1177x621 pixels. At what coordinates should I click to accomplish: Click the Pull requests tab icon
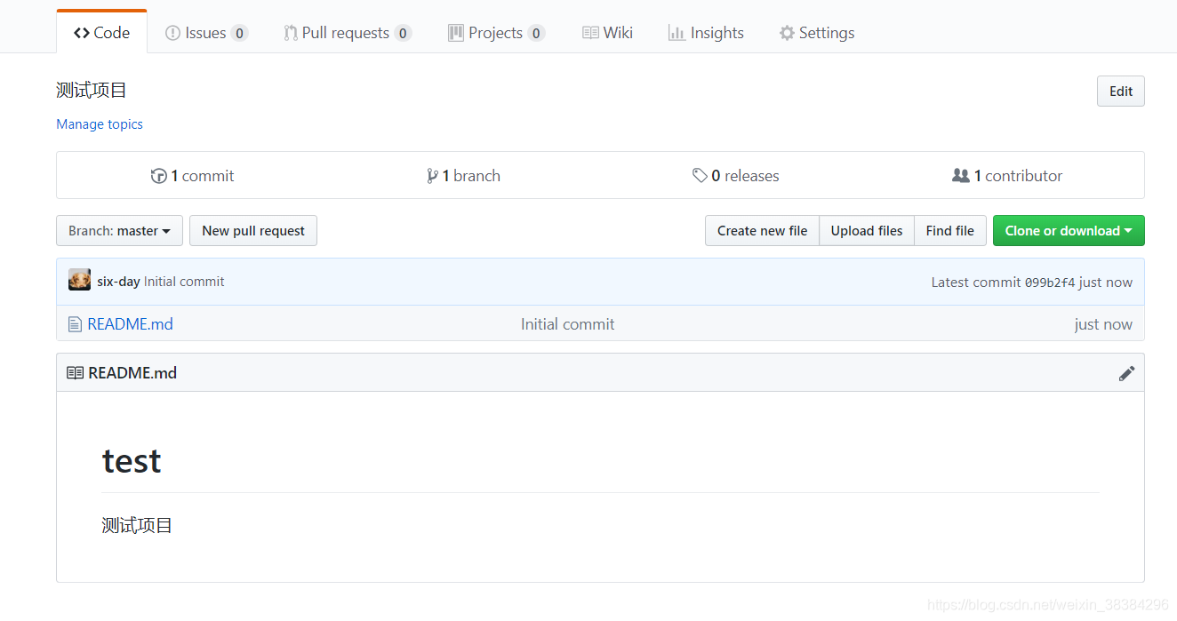coord(291,33)
